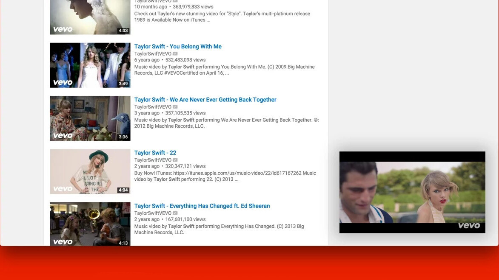The image size is (499, 280).
Task: Click the Style video thumbnail showing 4:03
Action: tap(90, 17)
